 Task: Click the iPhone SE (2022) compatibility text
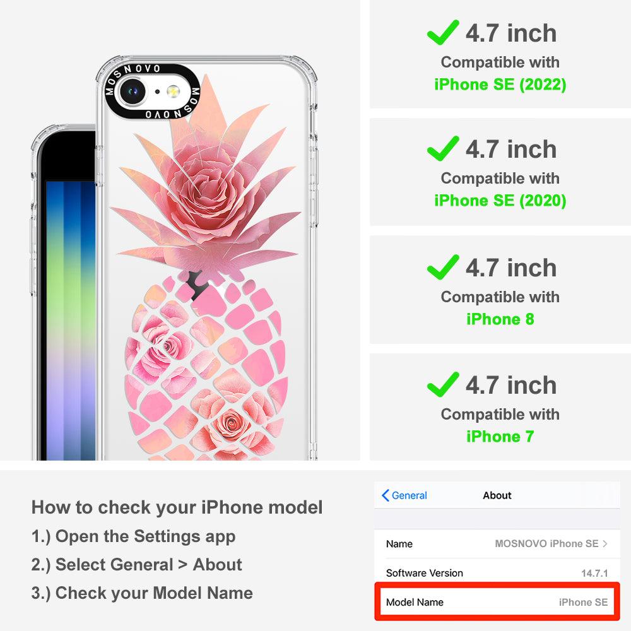(x=500, y=85)
